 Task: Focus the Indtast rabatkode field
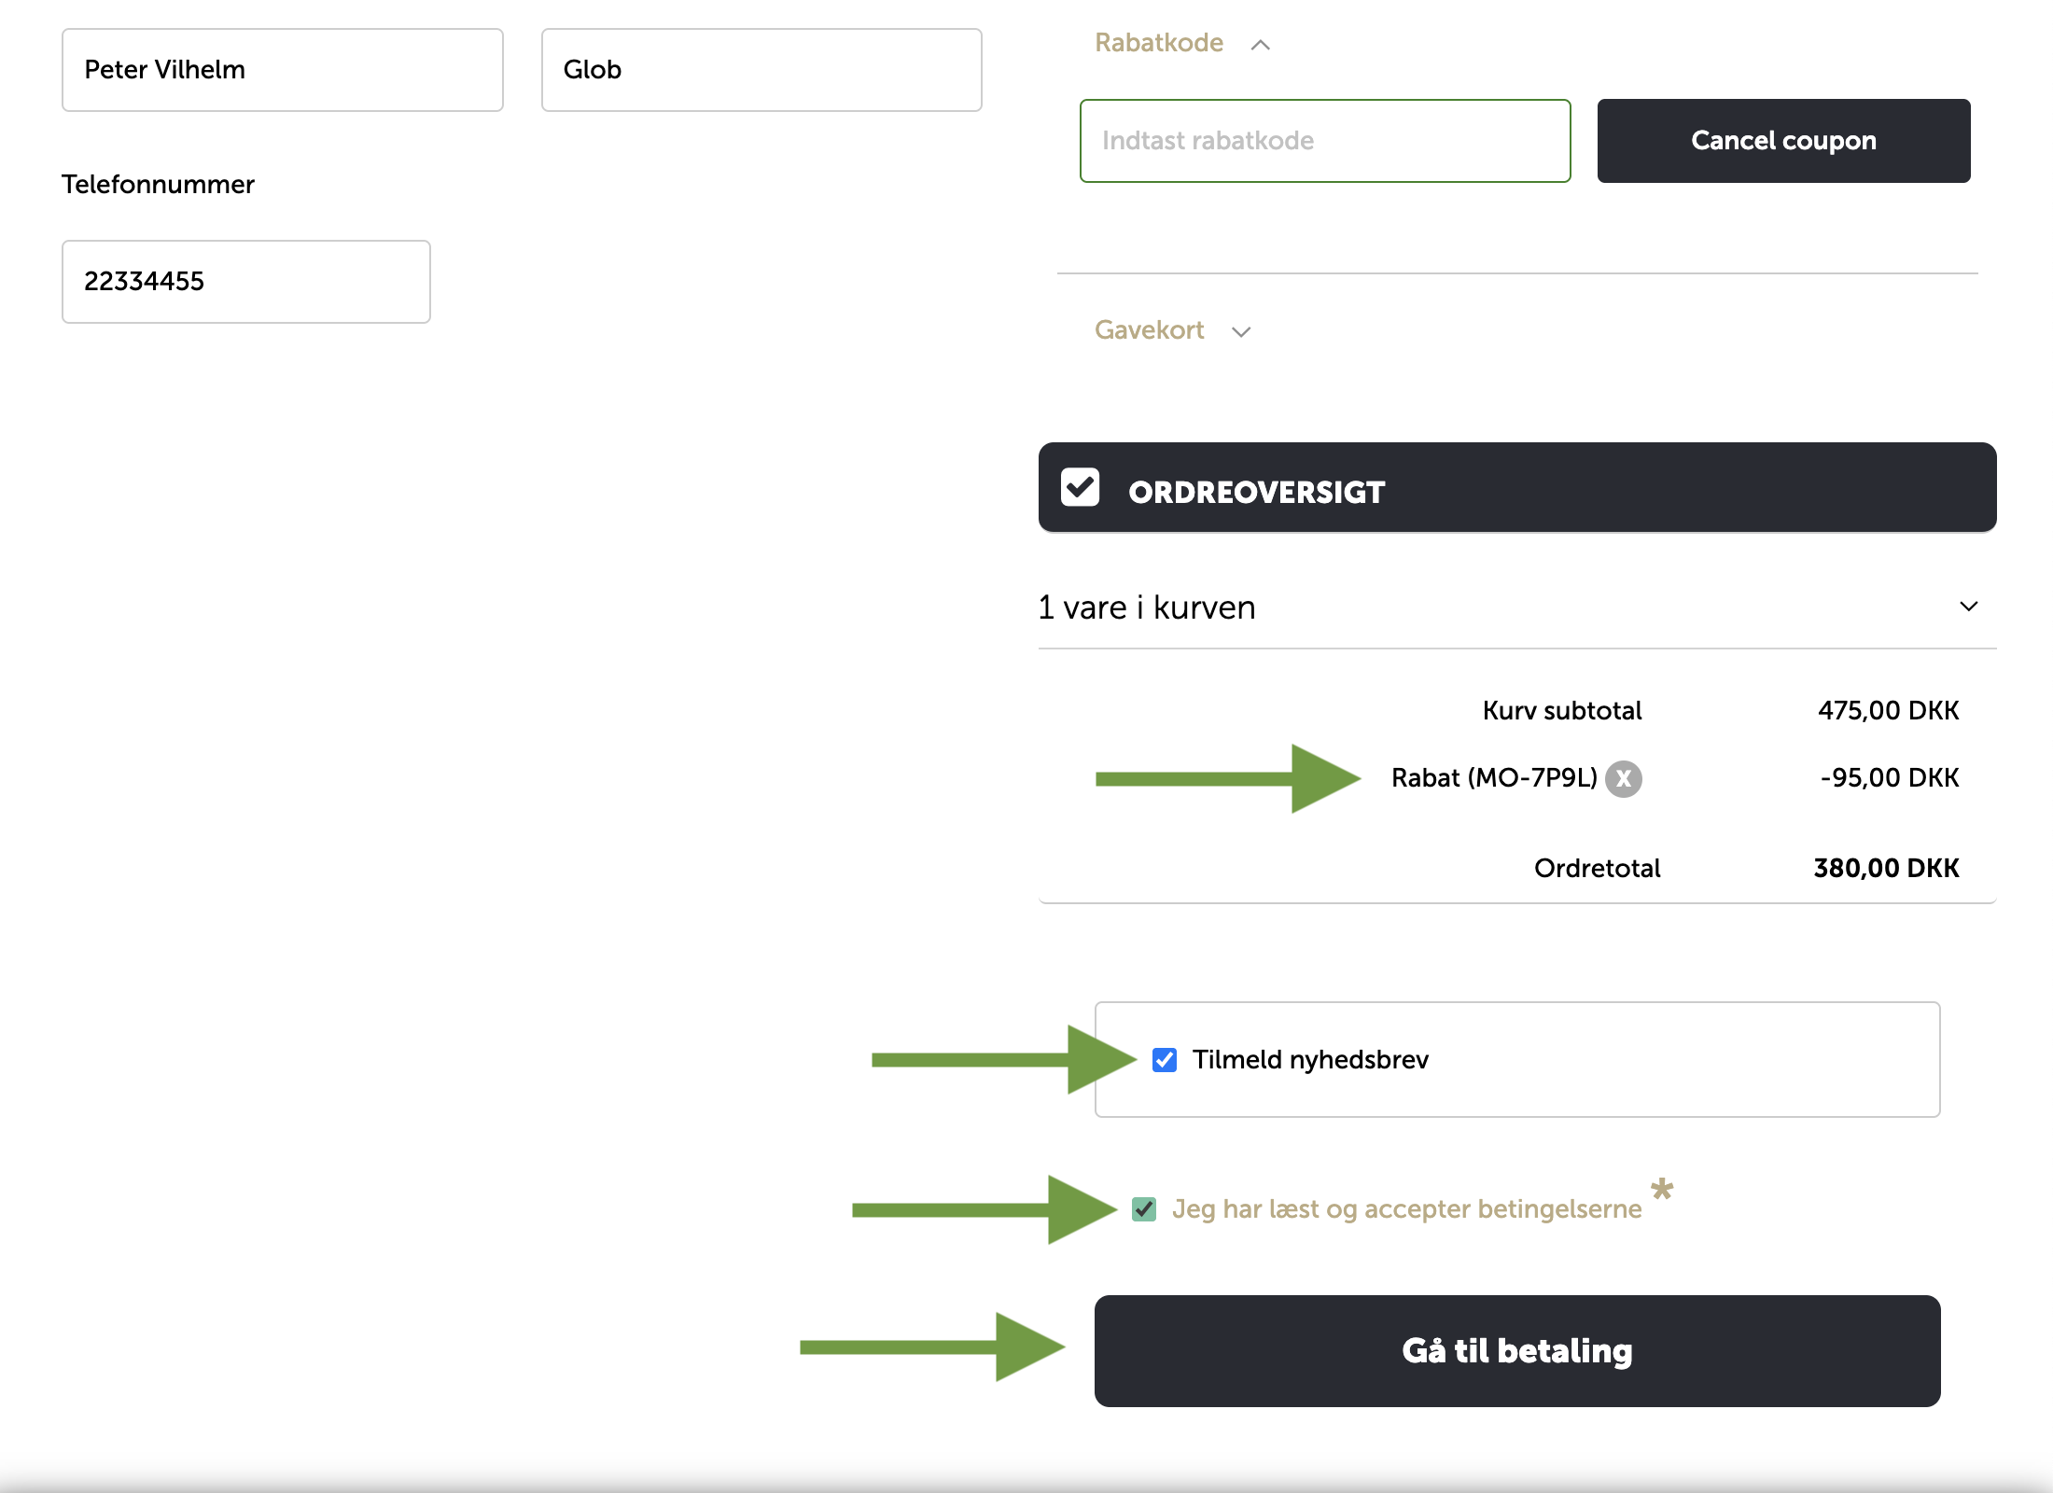click(1324, 141)
